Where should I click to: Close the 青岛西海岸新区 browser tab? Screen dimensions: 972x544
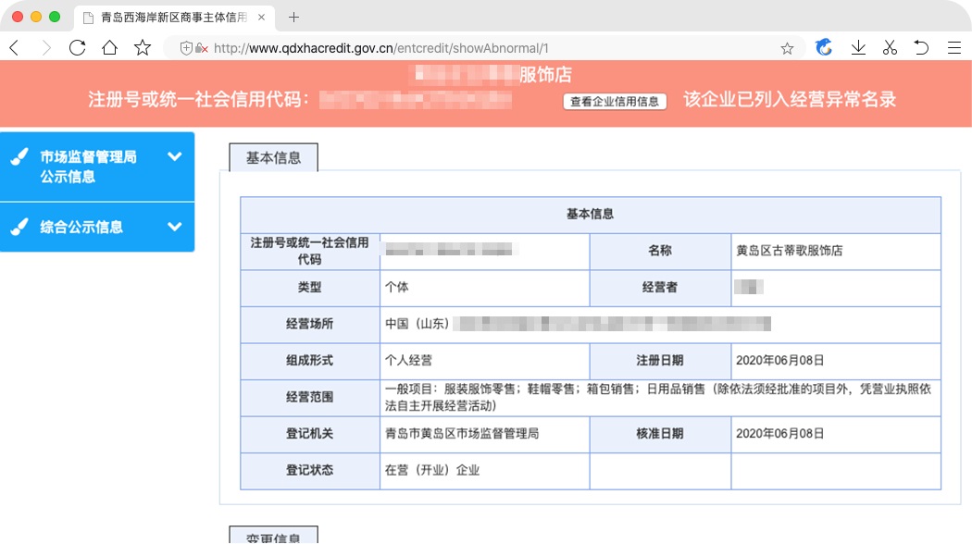coord(261,18)
